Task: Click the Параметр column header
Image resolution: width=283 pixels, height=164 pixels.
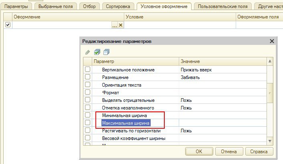Action: click(135, 61)
